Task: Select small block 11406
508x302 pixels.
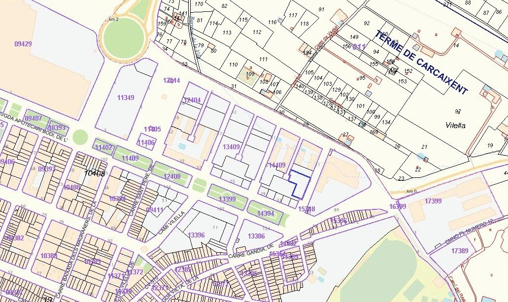Action: click(x=146, y=142)
